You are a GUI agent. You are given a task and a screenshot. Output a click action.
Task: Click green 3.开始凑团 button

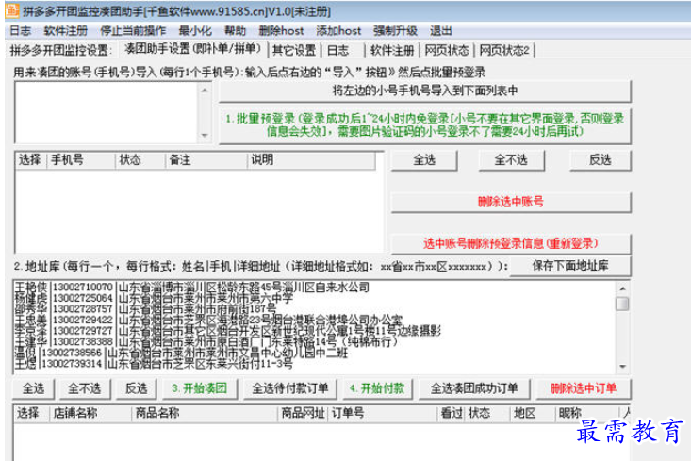point(200,388)
